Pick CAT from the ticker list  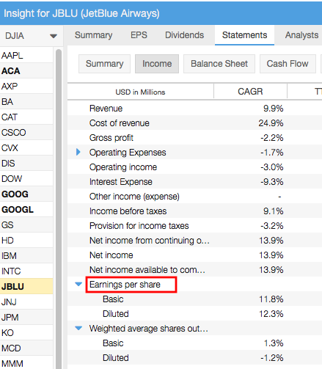coord(26,117)
